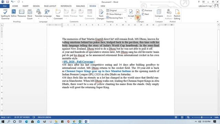Show hidden system tray icons
The width and height of the screenshot is (220, 124).
[196, 122]
